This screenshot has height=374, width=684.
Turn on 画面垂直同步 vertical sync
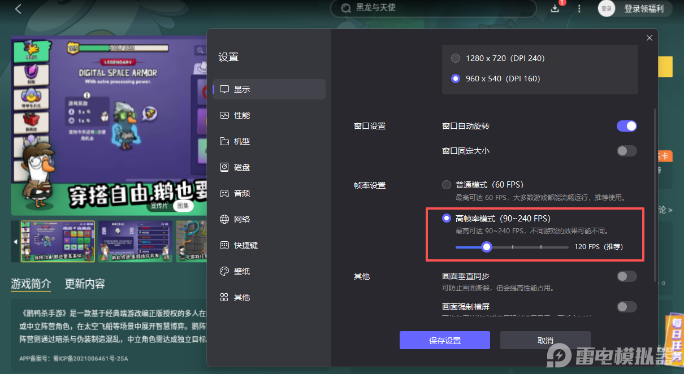tap(626, 276)
